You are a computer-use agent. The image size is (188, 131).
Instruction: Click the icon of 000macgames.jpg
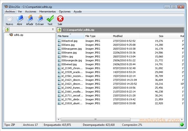click(x=59, y=49)
